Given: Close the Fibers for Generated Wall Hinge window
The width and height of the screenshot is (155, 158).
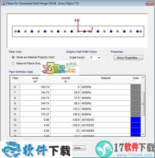Looking at the screenshot, I should tap(150, 3).
